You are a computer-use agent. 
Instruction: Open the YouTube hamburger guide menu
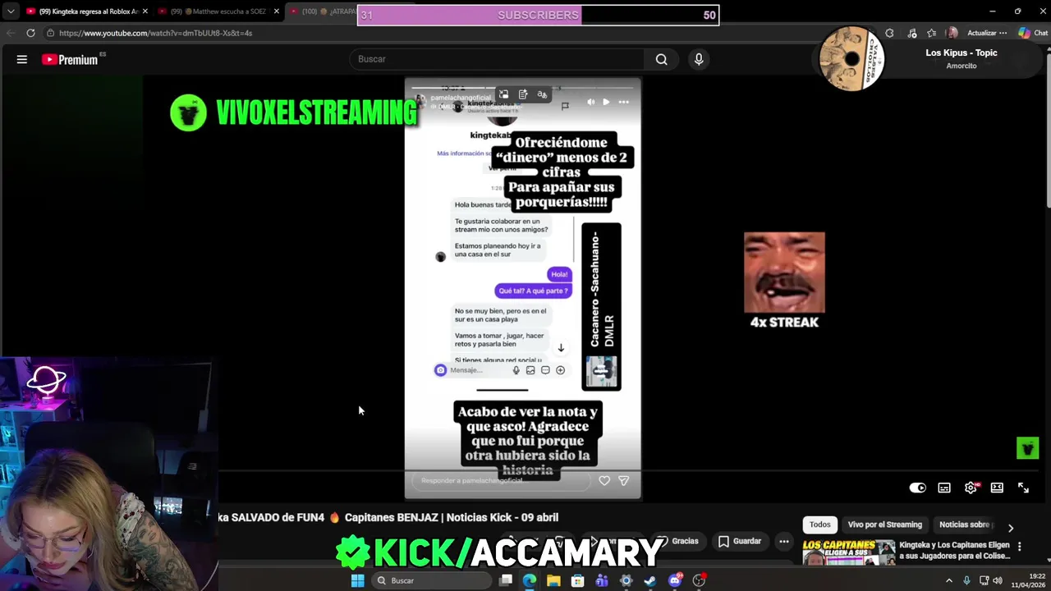point(22,59)
